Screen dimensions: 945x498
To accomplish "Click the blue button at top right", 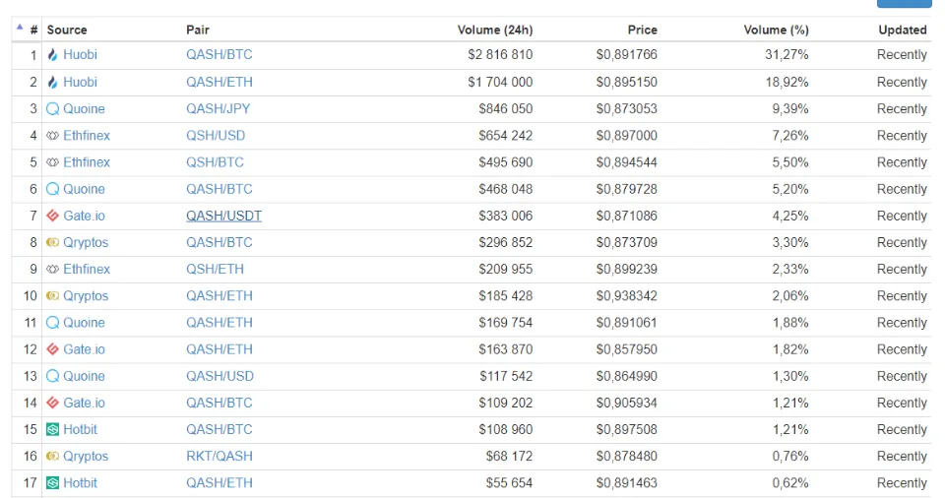I will coord(904,3).
